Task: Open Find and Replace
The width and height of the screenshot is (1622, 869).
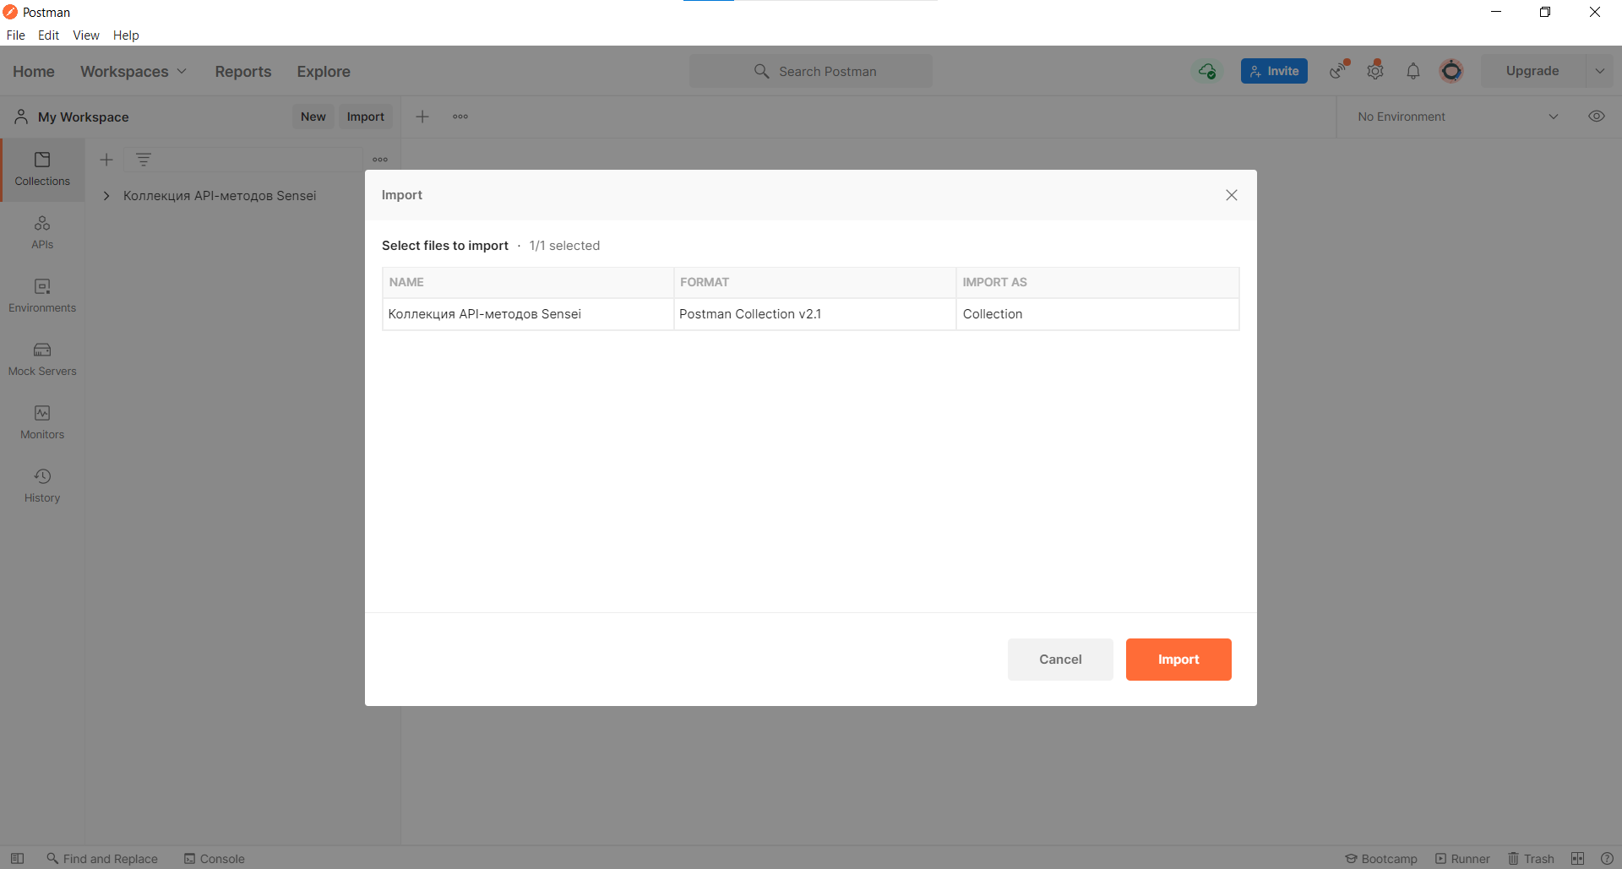Action: click(102, 859)
